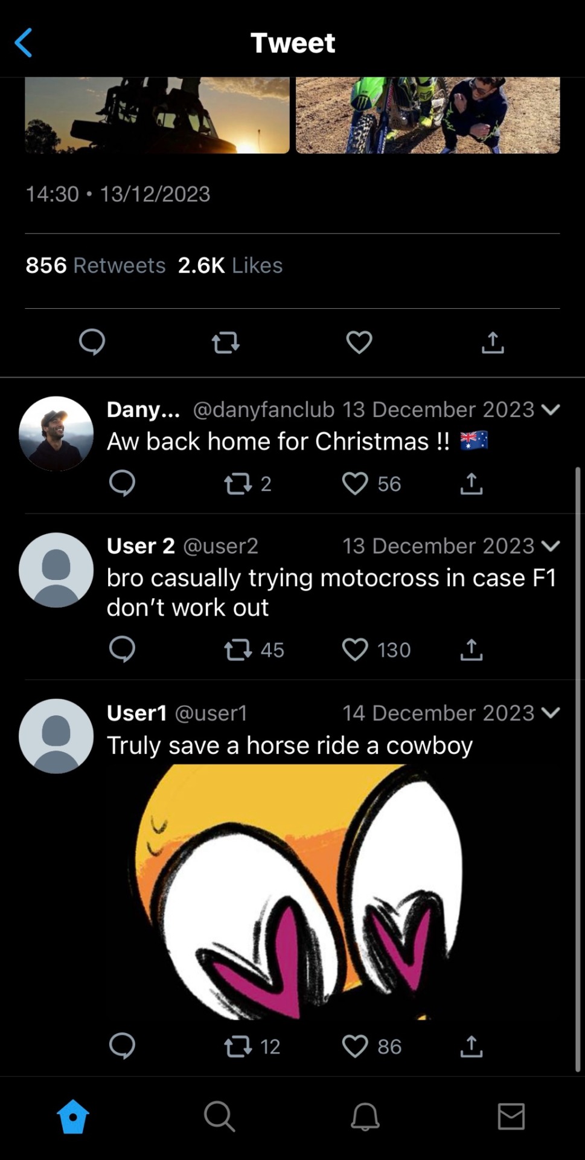Viewport: 585px width, 1160px height.
Task: Like User 2's motocross reply
Action: (355, 649)
